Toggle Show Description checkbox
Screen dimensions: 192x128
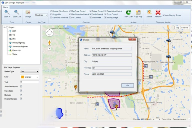click(21, 86)
